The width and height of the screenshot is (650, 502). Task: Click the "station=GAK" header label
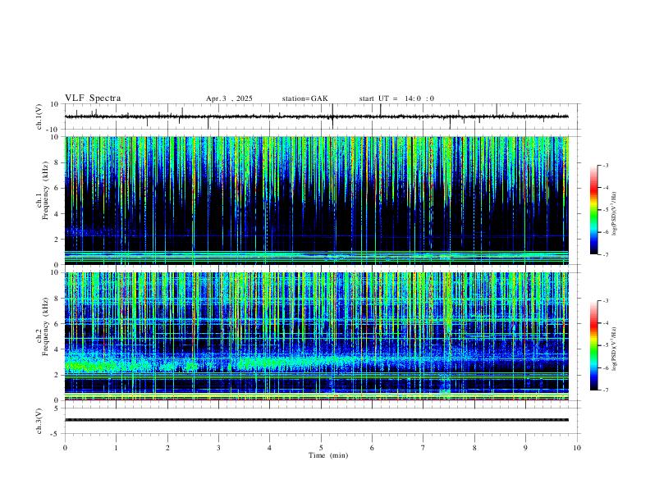(x=304, y=98)
